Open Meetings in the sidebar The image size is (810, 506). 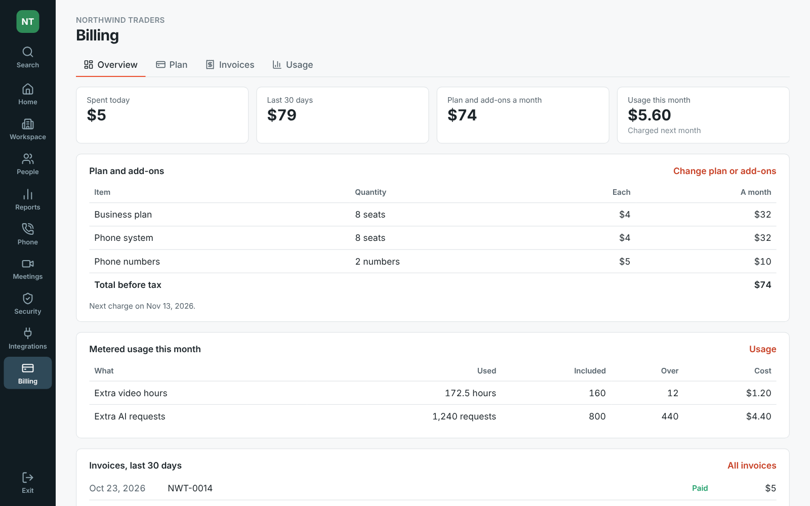pyautogui.click(x=28, y=269)
